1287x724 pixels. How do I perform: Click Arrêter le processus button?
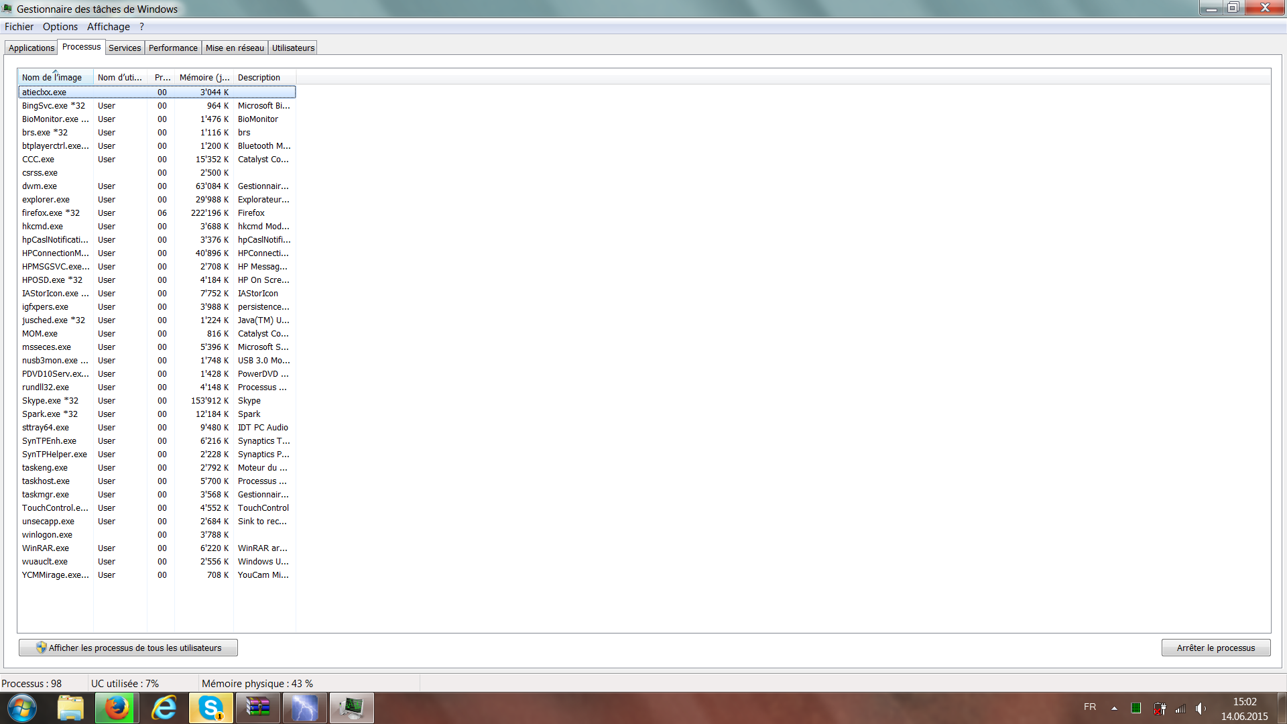click(x=1215, y=648)
